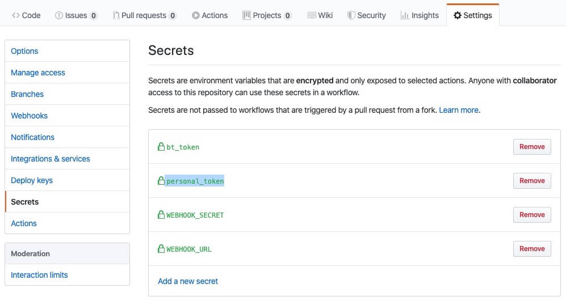566x301 pixels.
Task: Click the book icon on Wiki tab
Action: point(312,15)
